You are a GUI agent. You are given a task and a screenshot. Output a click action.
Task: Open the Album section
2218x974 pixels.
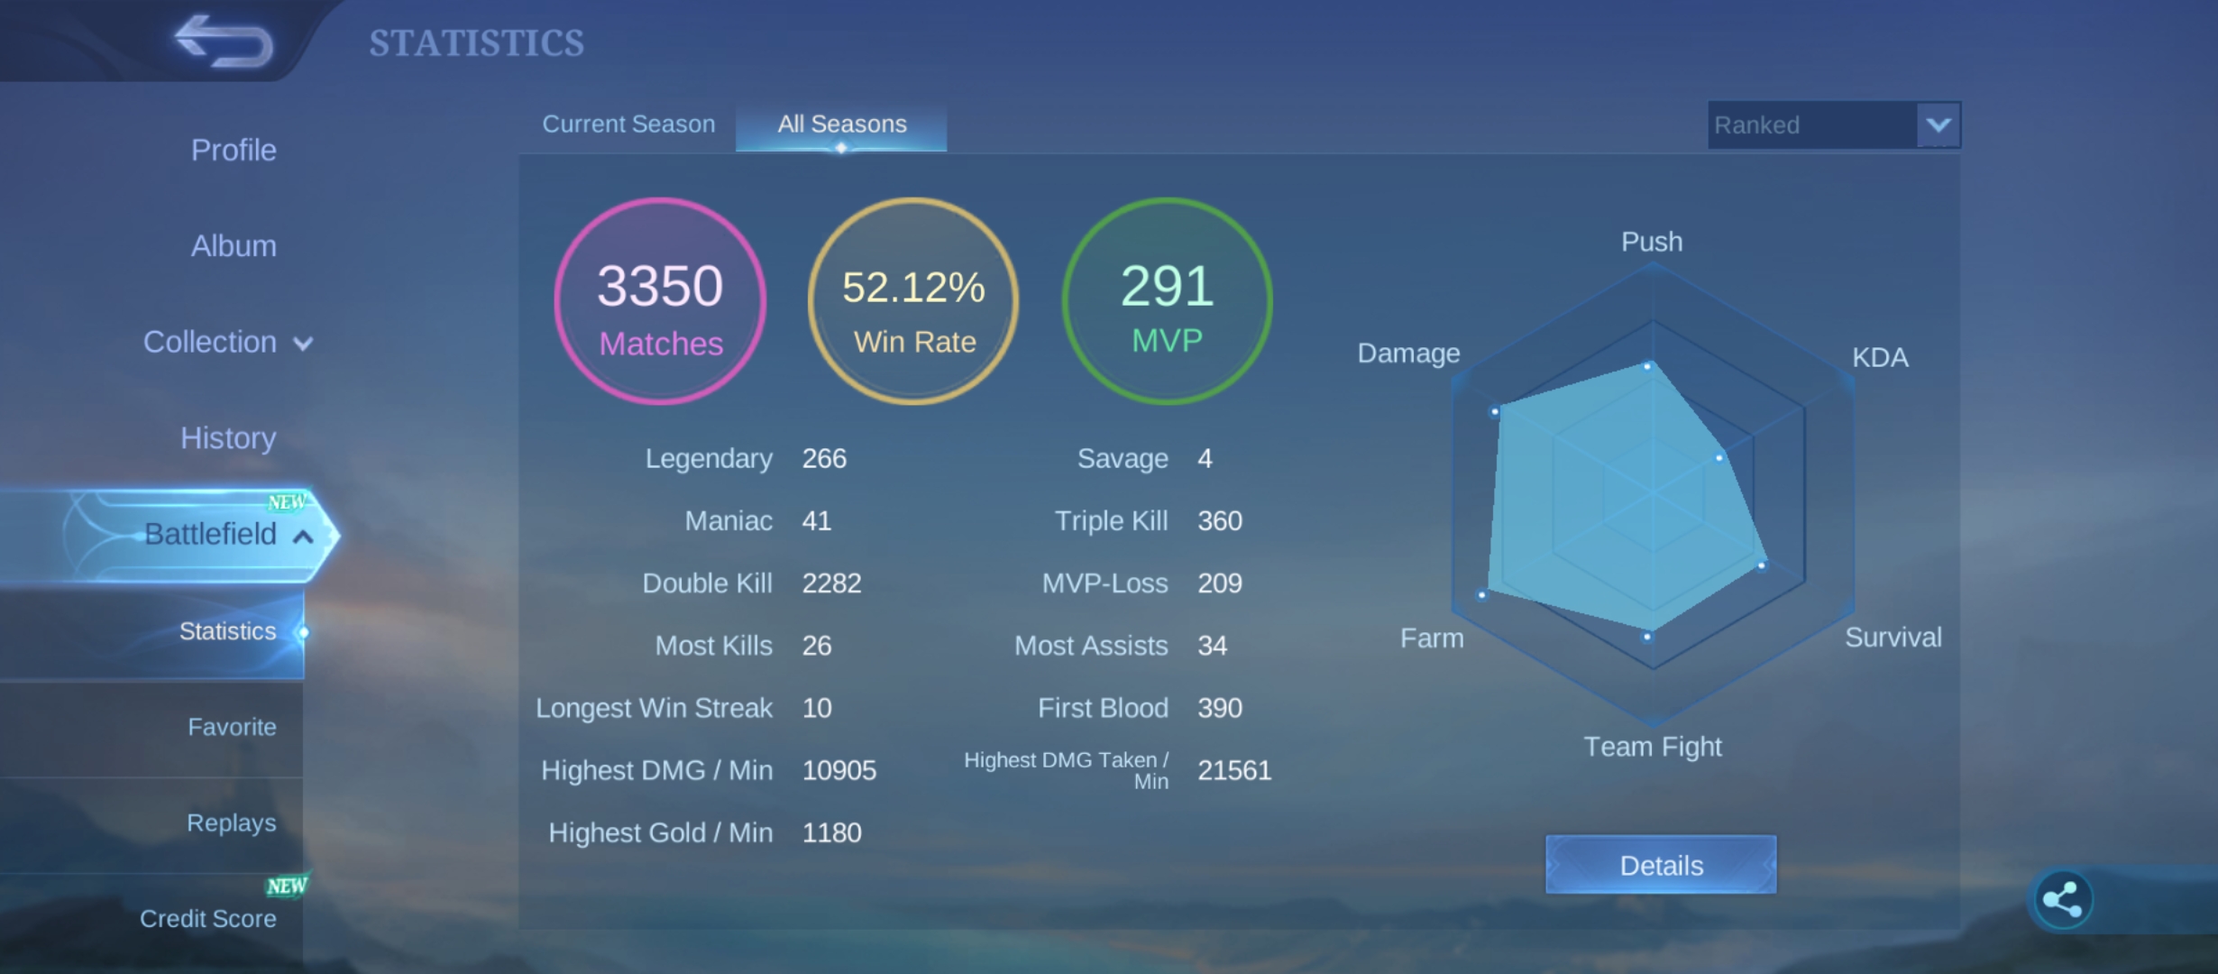tap(234, 245)
